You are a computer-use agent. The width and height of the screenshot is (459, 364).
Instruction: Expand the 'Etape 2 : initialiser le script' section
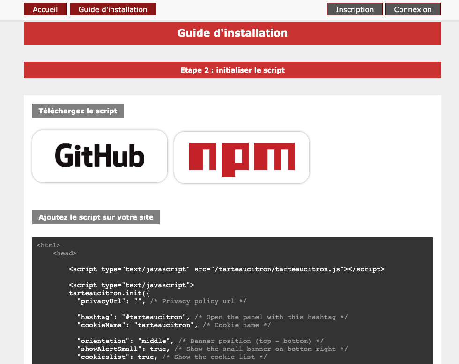[232, 70]
